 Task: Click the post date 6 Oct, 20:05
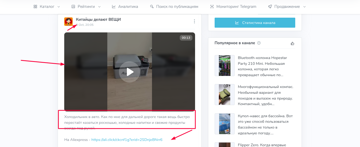(x=85, y=25)
